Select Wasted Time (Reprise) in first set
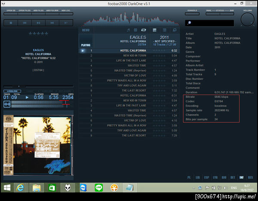This screenshot has width=258, height=201. click(x=129, y=71)
